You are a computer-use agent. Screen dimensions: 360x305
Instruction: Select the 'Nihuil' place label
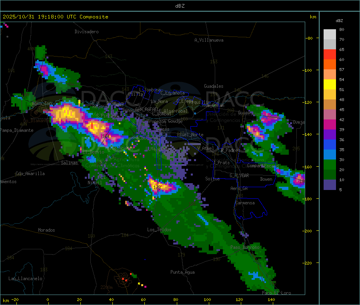coord(94,183)
